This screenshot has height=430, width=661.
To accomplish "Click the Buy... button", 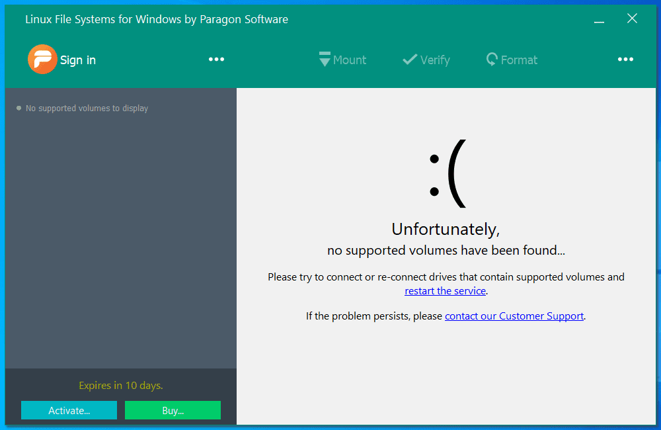I will tap(173, 410).
